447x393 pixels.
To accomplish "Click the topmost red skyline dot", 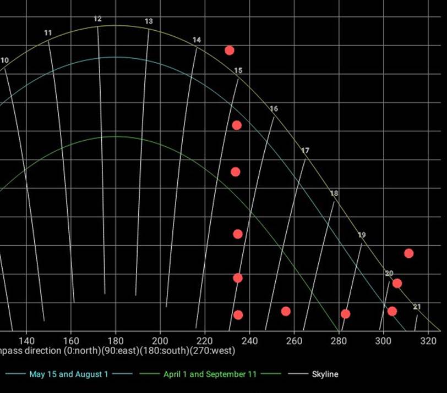I will click(x=230, y=51).
